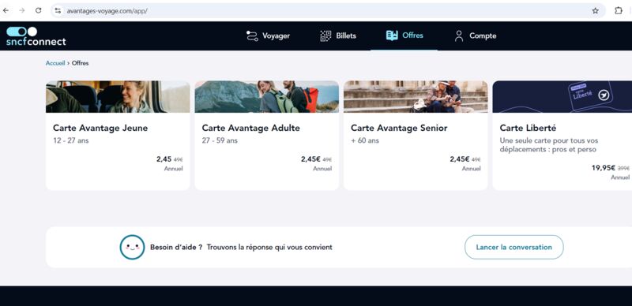The width and height of the screenshot is (632, 306).
Task: Click the 27 - 59 ans text
Action: 220,141
